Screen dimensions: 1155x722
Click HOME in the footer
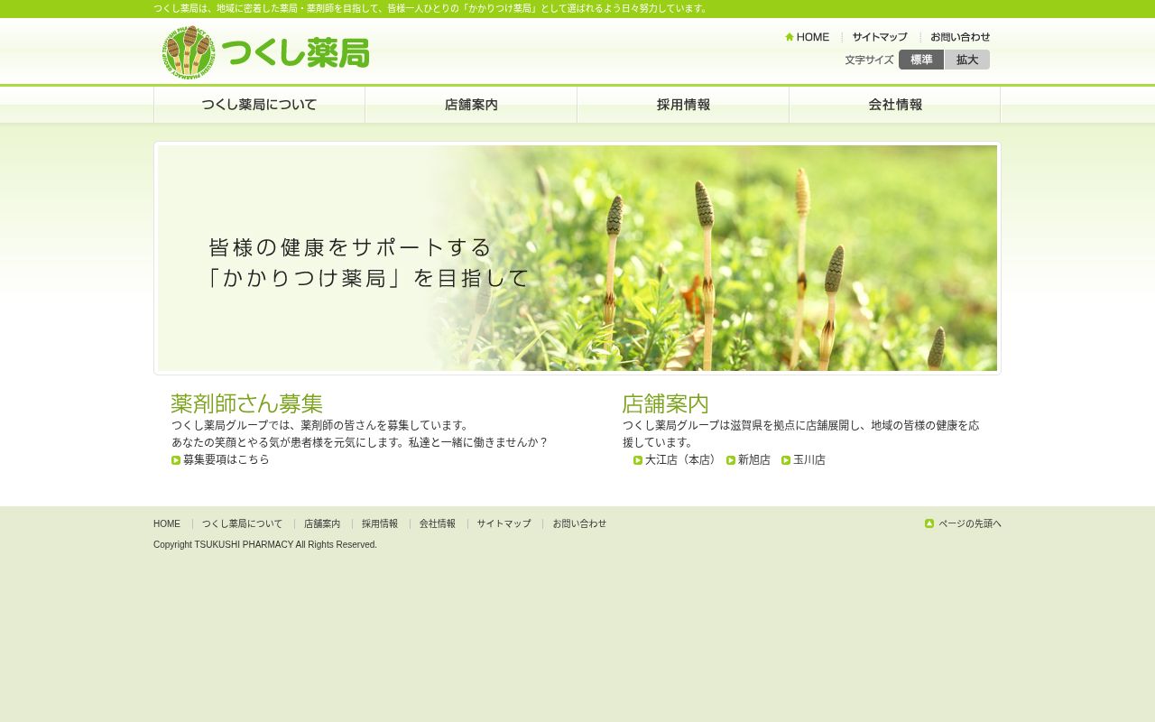(x=167, y=523)
